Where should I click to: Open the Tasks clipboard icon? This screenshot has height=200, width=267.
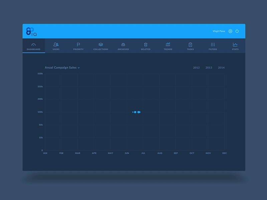pos(190,45)
